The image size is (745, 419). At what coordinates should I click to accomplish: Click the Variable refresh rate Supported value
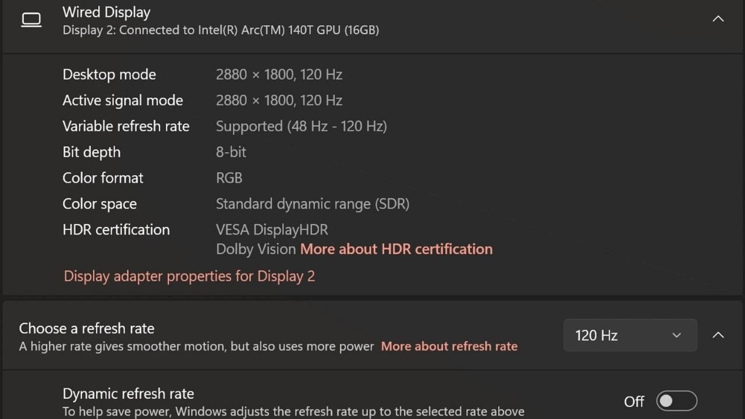pos(301,126)
